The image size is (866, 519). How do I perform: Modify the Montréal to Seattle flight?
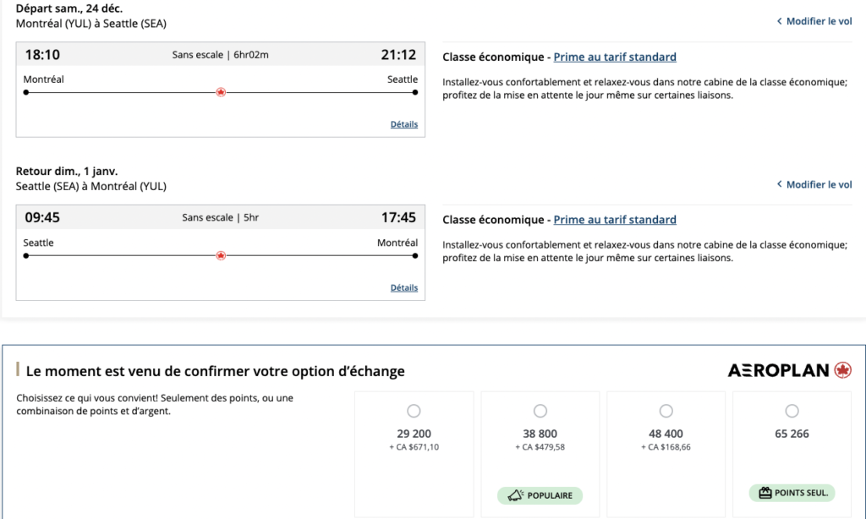point(819,21)
